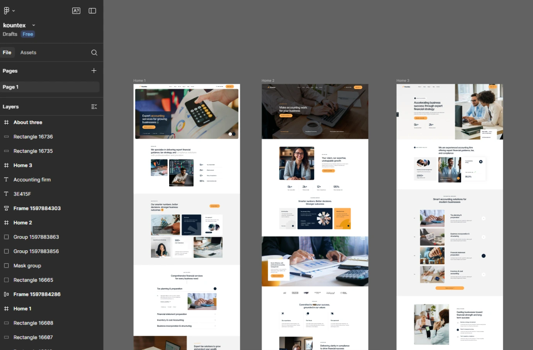Click the layers sort icon
This screenshot has width=533, height=350.
tap(94, 107)
